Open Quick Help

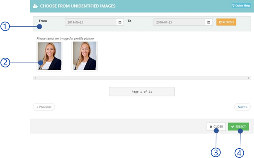[x=241, y=5]
